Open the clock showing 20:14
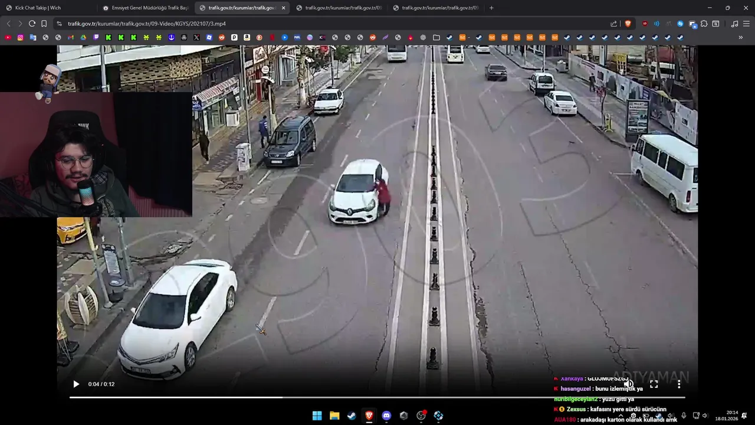The height and width of the screenshot is (425, 755). point(727,416)
